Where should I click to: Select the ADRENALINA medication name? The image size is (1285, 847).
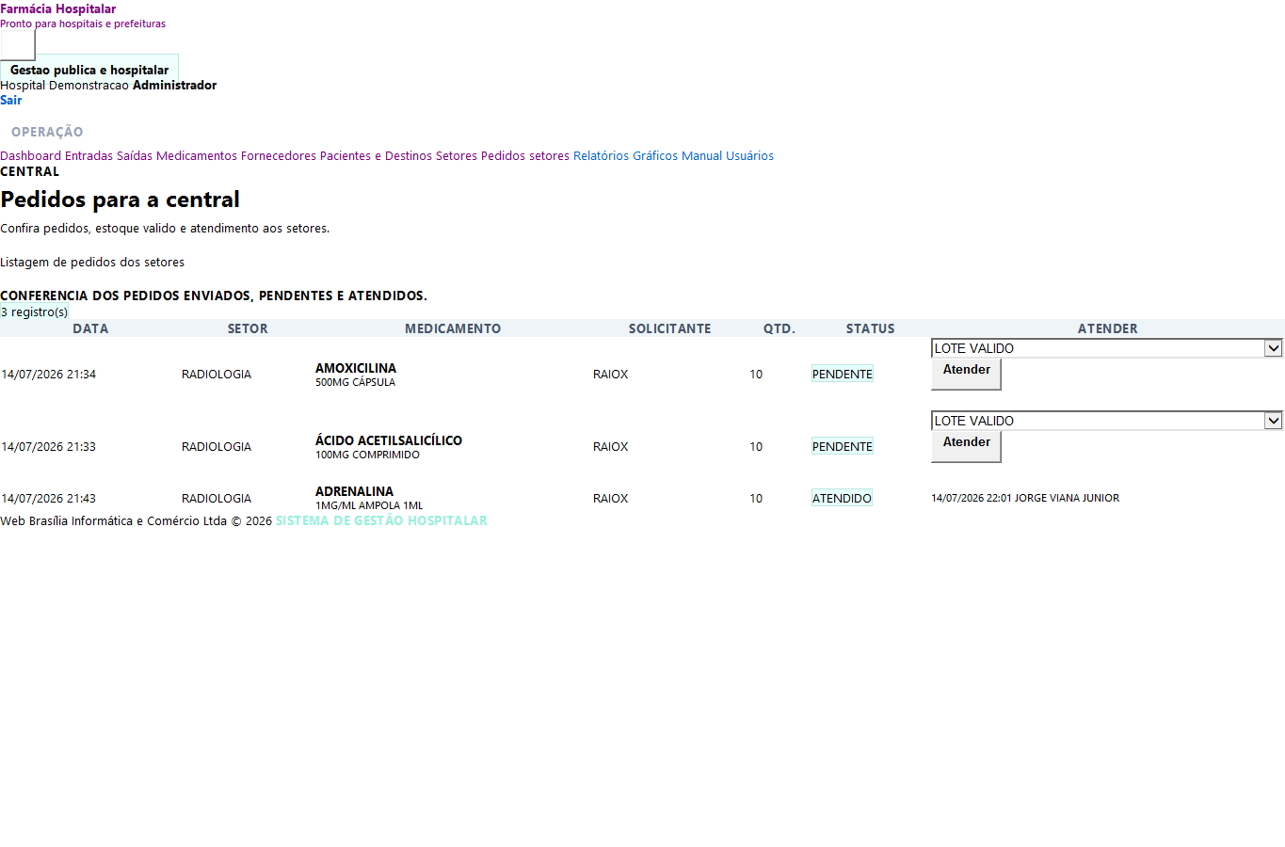pyautogui.click(x=355, y=491)
